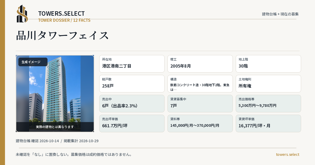Click the TOWER DOSSIER / 12 FACTS subtitle
The image size is (315, 165).
pos(64,20)
